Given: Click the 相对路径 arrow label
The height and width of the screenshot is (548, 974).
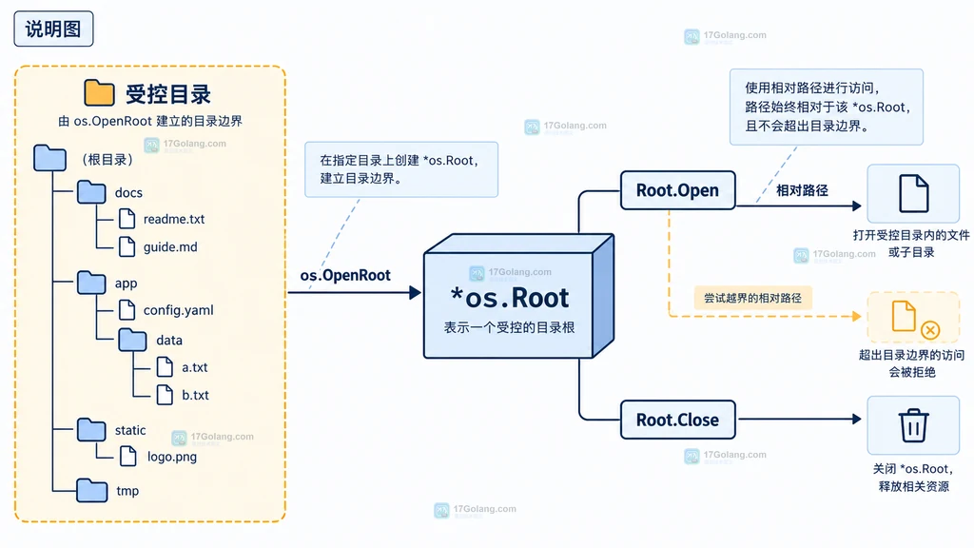Looking at the screenshot, I should [x=802, y=190].
